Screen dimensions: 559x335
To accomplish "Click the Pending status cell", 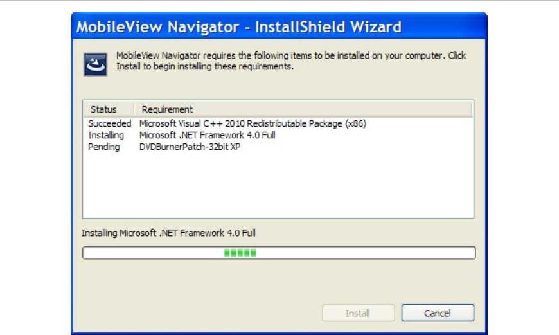I will point(104,147).
